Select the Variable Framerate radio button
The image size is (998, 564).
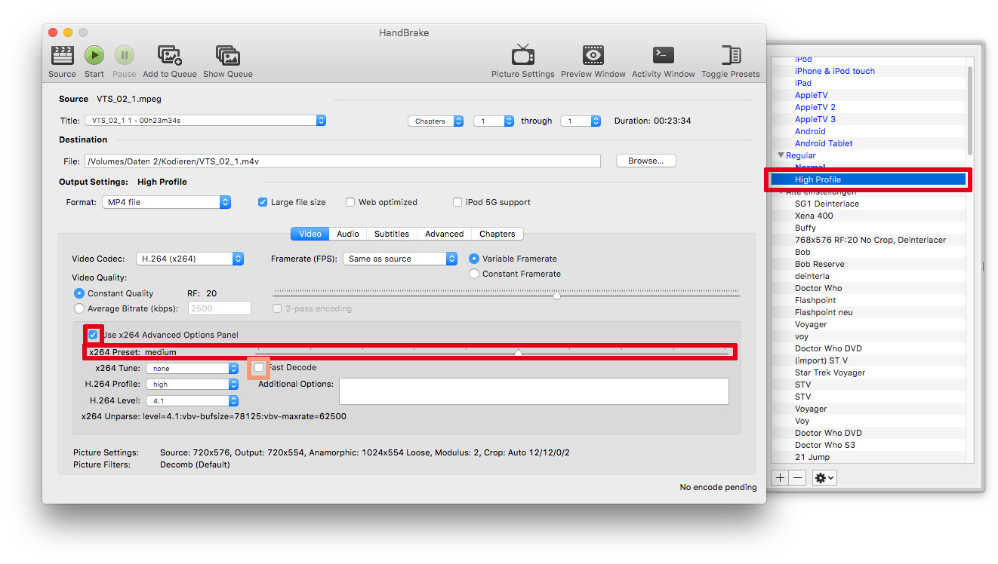click(x=474, y=259)
